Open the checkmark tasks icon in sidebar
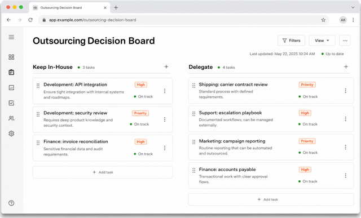The height and width of the screenshot is (218, 361). click(x=11, y=103)
